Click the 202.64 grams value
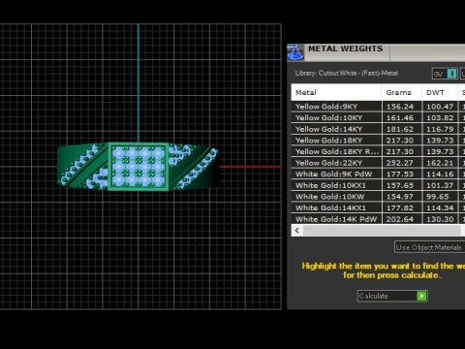Viewport: 465px width, 349px height. [x=400, y=219]
